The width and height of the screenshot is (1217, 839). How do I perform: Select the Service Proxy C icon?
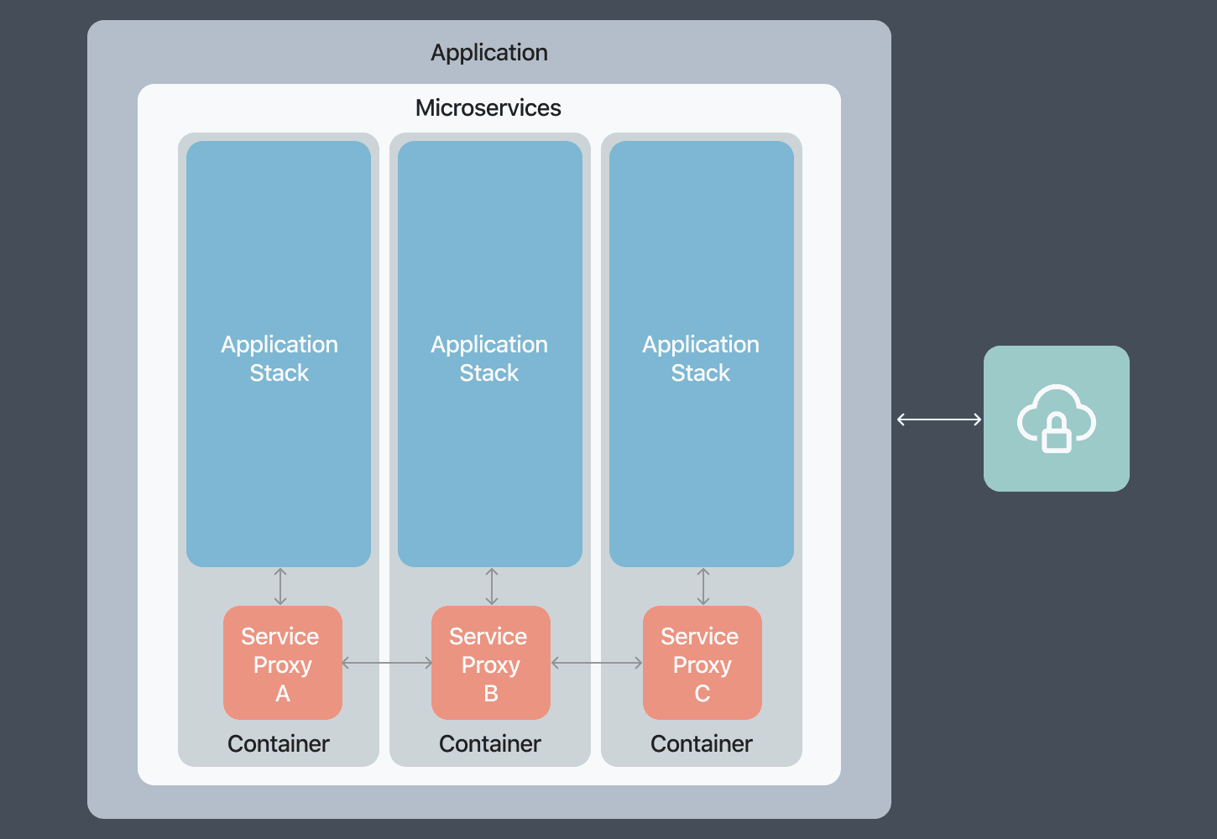click(702, 663)
